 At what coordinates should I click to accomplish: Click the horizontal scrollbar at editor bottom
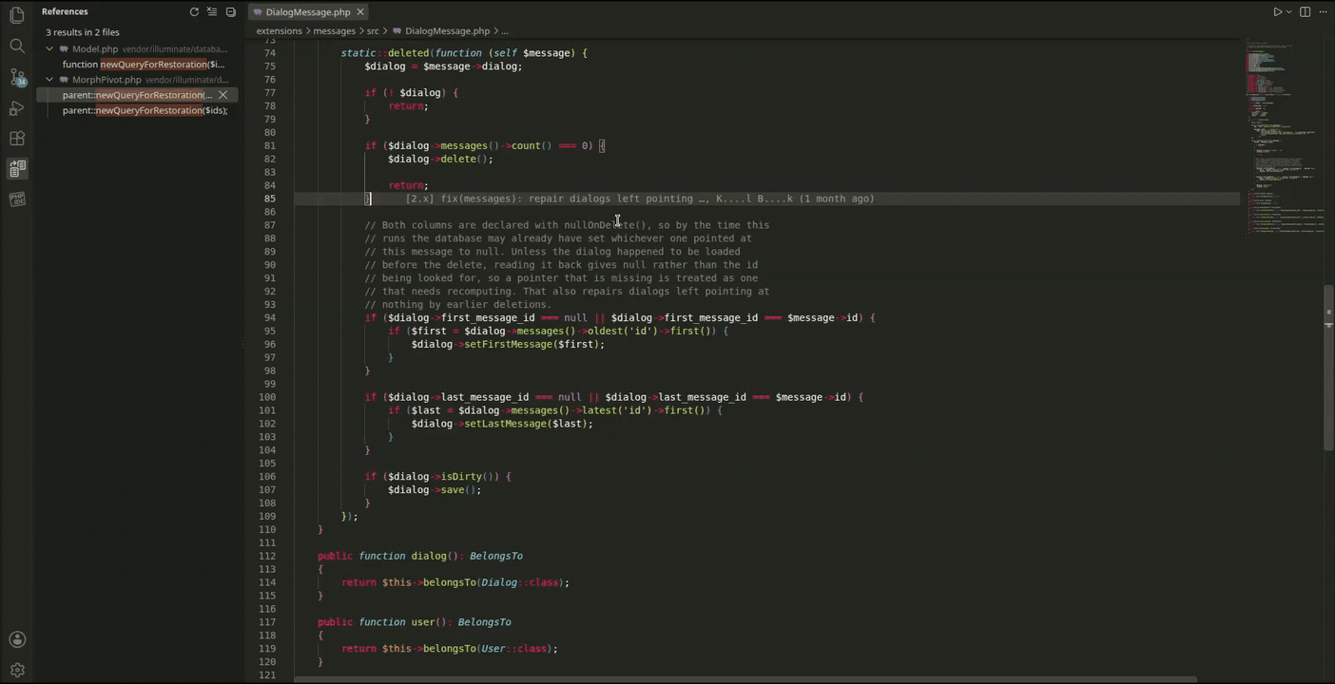click(x=745, y=678)
